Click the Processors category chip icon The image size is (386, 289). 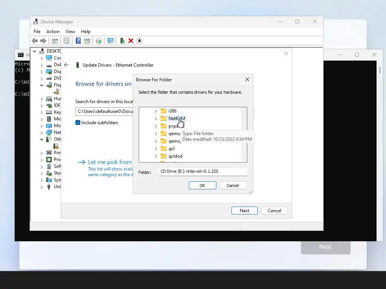49,160
